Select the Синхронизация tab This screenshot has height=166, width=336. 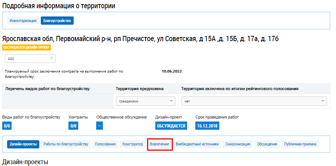238,144
